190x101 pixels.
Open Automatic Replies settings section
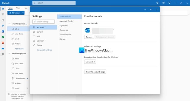click(69, 21)
